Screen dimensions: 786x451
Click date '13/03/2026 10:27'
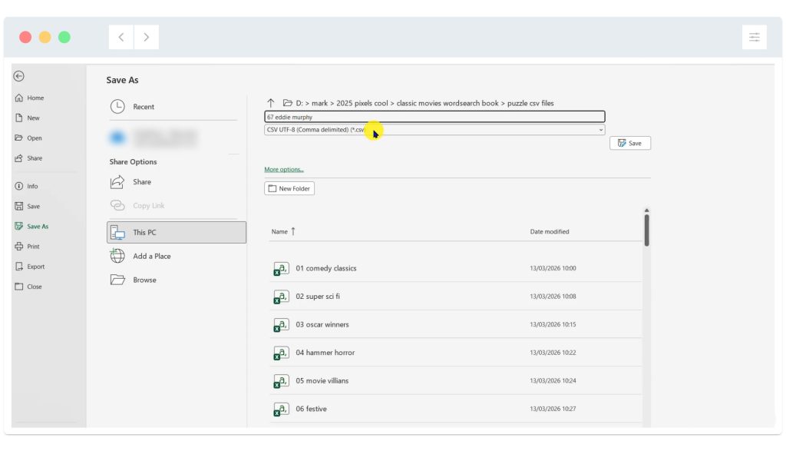coord(553,409)
